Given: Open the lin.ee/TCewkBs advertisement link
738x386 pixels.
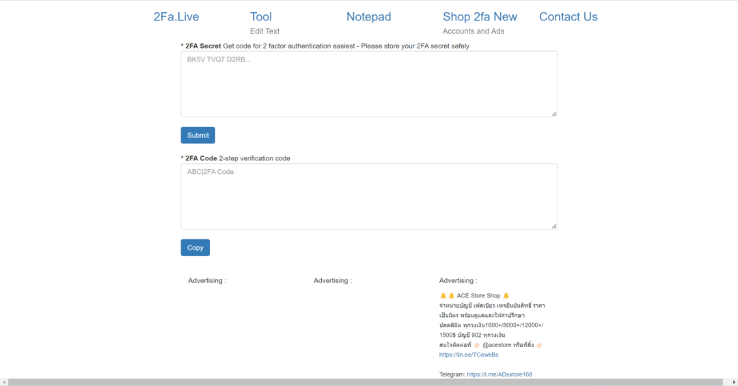Looking at the screenshot, I should pyautogui.click(x=468, y=355).
